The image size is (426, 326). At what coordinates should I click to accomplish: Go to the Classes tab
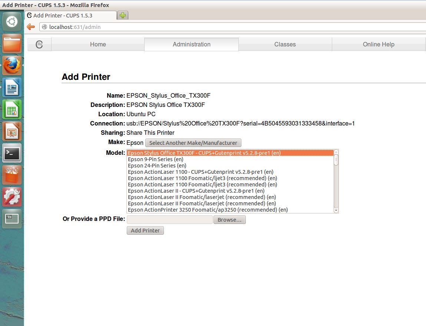click(x=285, y=44)
